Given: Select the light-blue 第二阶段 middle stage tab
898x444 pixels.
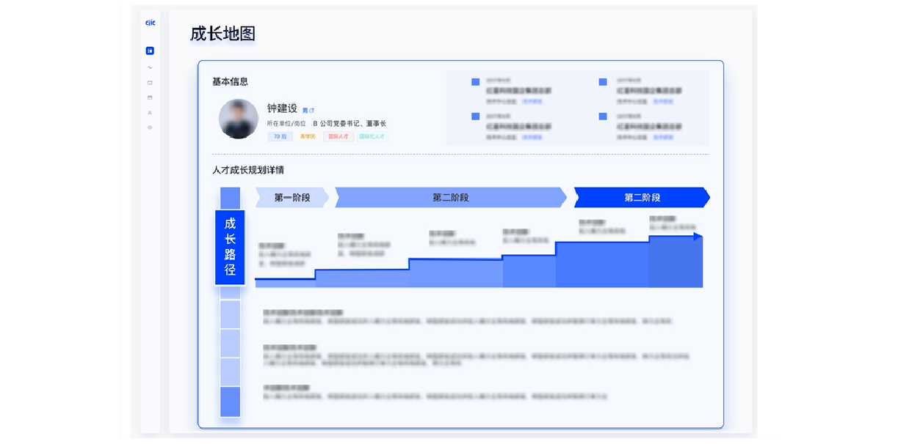Looking at the screenshot, I should click(x=450, y=198).
